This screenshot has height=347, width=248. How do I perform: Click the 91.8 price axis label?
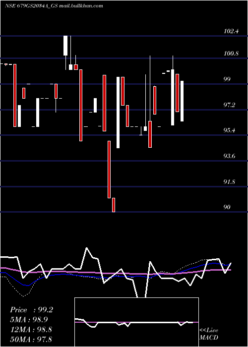[x=229, y=182]
